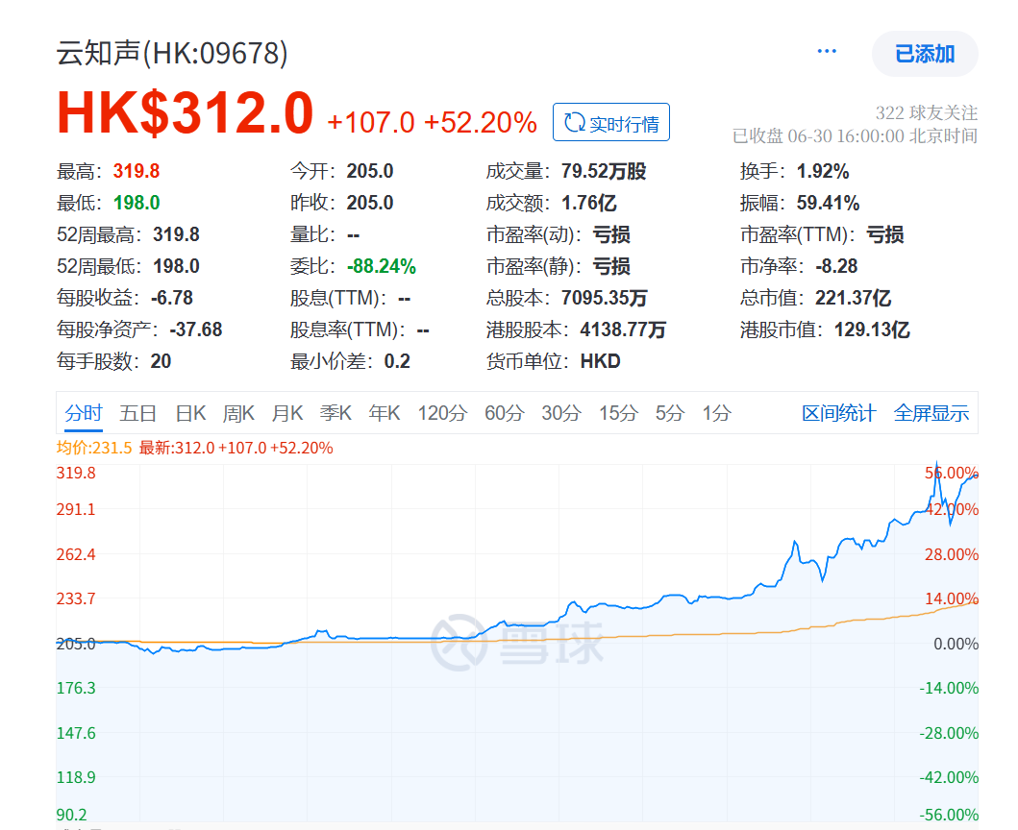Screen dimensions: 1018x830
Task: Click the 最小价差 value 0.2
Action: (x=397, y=361)
